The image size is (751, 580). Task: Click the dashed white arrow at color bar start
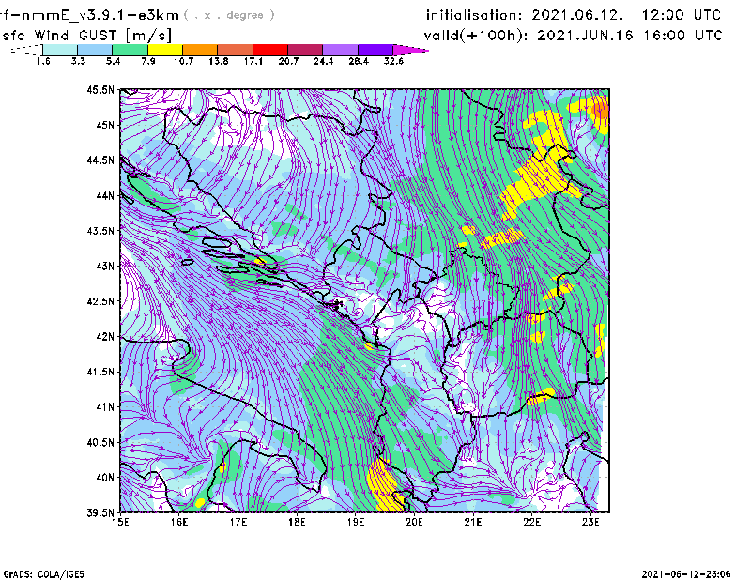[26, 50]
